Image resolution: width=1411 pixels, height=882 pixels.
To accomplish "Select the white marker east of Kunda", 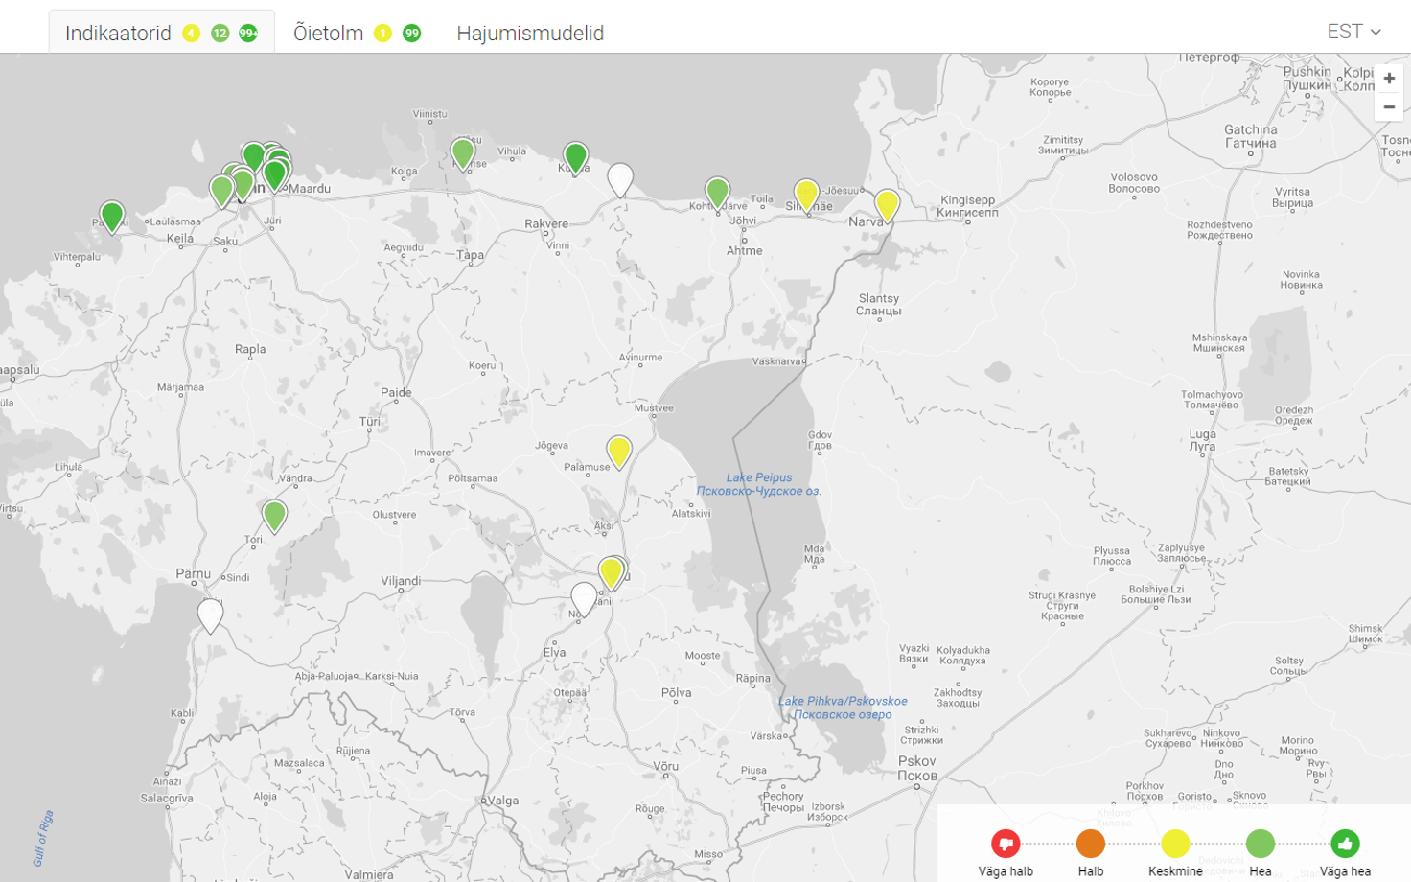I will (620, 179).
